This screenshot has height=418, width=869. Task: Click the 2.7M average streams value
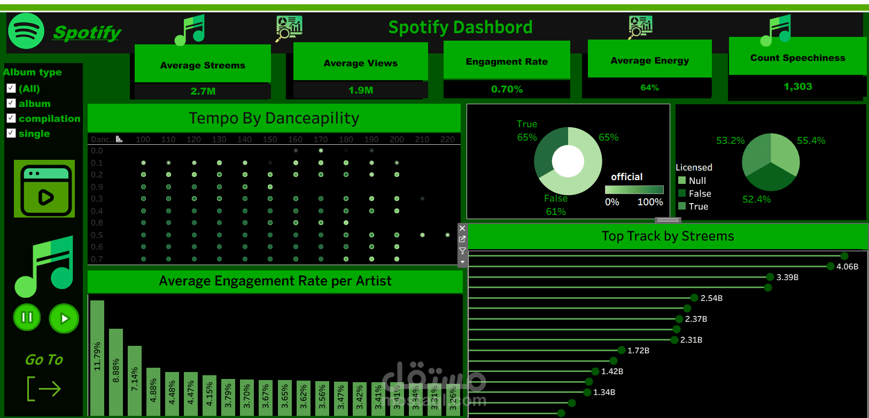203,91
